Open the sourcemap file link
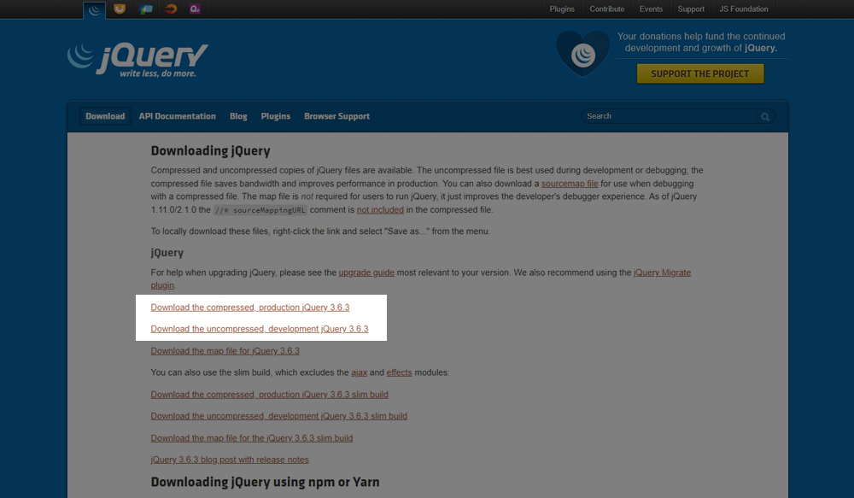Screen dimensions: 854x498 tap(569, 184)
